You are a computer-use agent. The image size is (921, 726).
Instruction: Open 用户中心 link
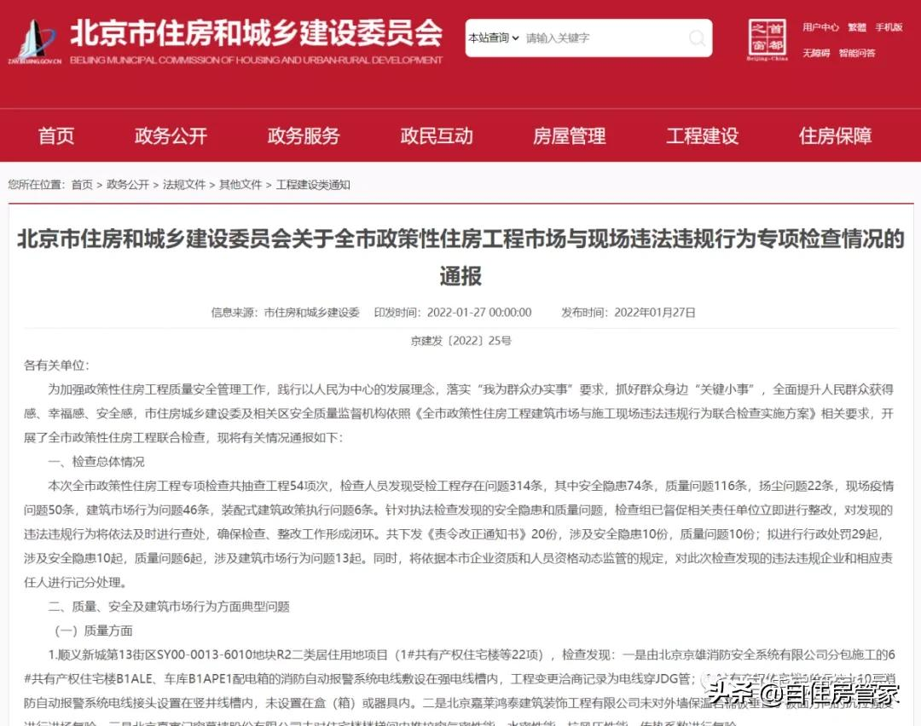(x=820, y=27)
